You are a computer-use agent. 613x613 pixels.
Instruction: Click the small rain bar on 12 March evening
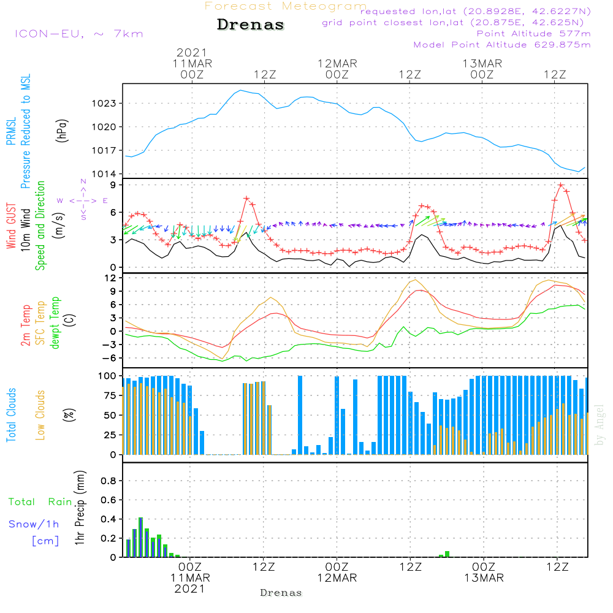pos(447,554)
